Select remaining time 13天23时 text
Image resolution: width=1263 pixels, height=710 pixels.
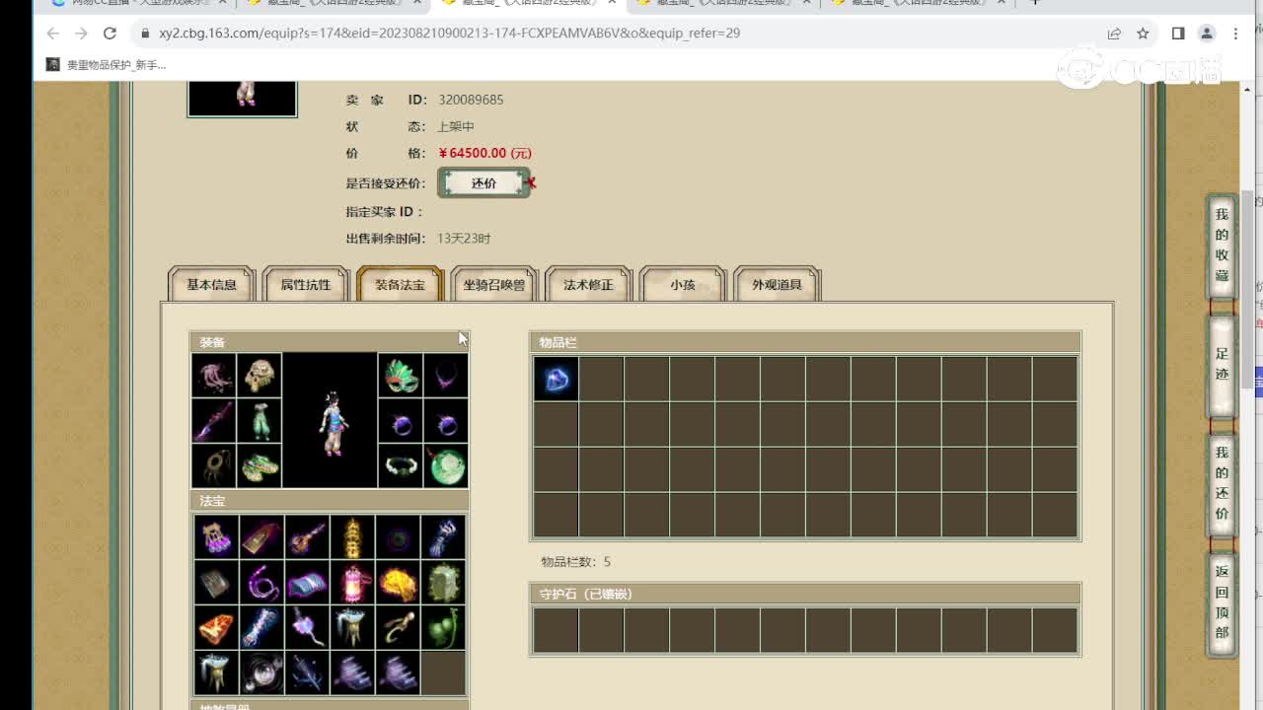point(464,239)
